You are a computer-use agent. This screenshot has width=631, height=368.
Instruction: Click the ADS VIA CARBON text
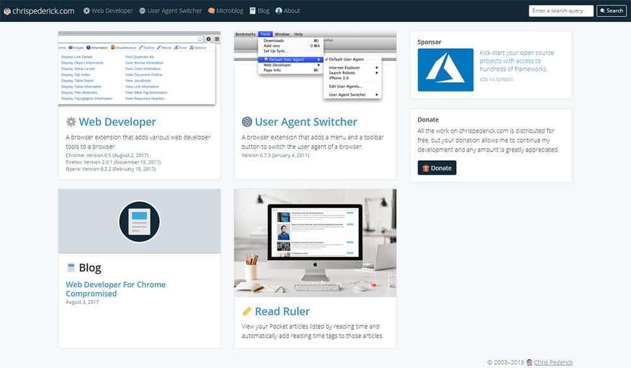tap(496, 80)
